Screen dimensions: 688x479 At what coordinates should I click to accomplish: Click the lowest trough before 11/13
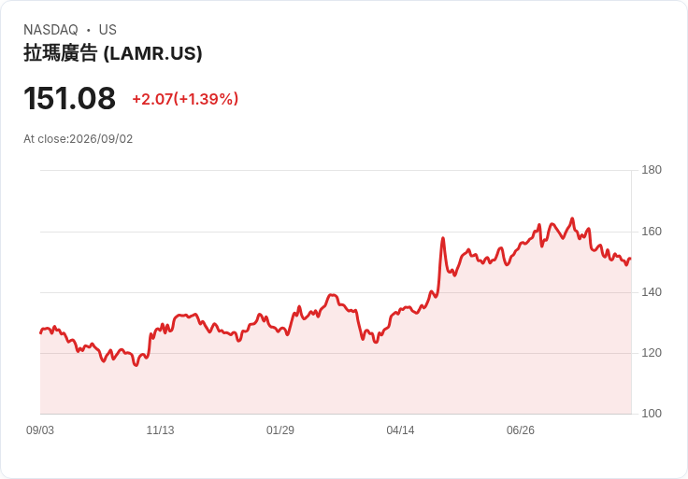point(136,365)
